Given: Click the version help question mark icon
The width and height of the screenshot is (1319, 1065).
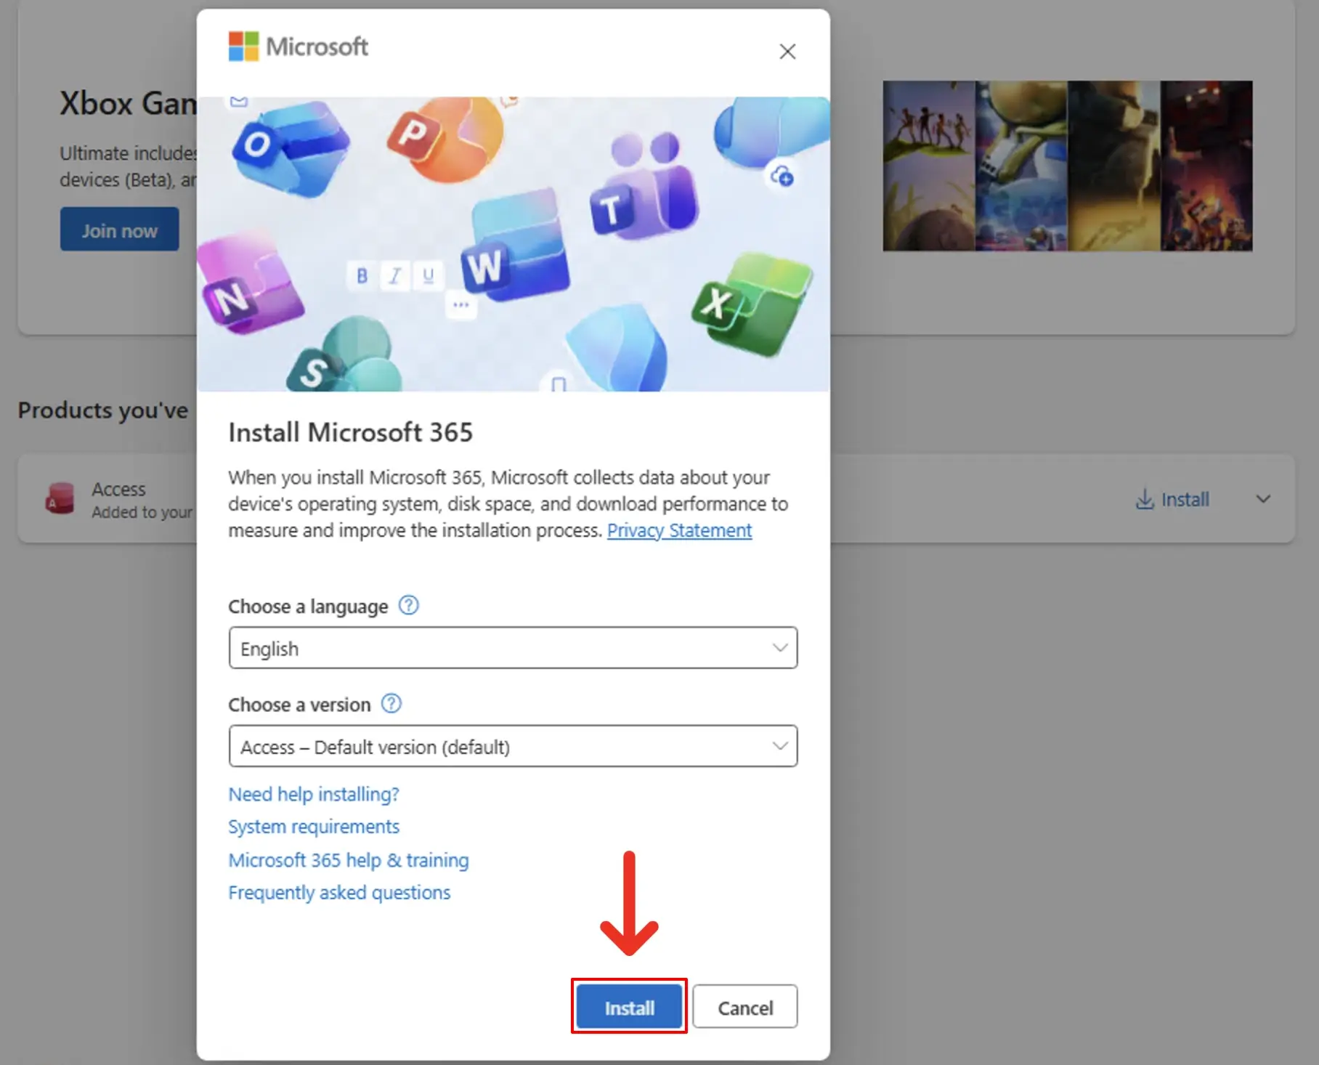Looking at the screenshot, I should 391,703.
